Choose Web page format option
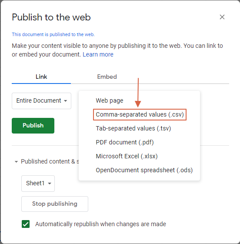Screen dimensions: 240x244 pos(110,100)
